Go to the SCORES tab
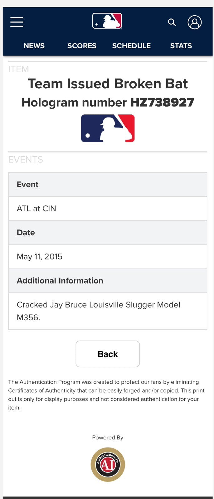Screen dimensions: 214x499 pos(82,46)
